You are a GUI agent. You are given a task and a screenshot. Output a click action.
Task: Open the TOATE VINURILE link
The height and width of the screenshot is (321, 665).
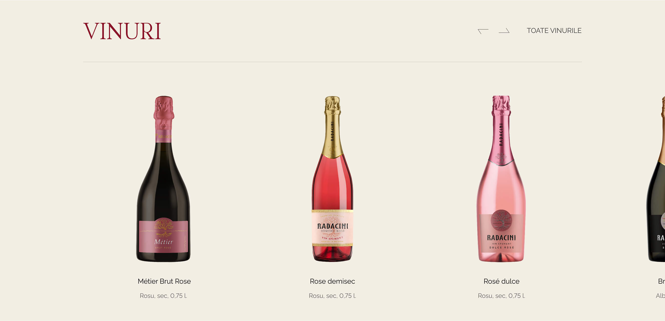point(554,31)
